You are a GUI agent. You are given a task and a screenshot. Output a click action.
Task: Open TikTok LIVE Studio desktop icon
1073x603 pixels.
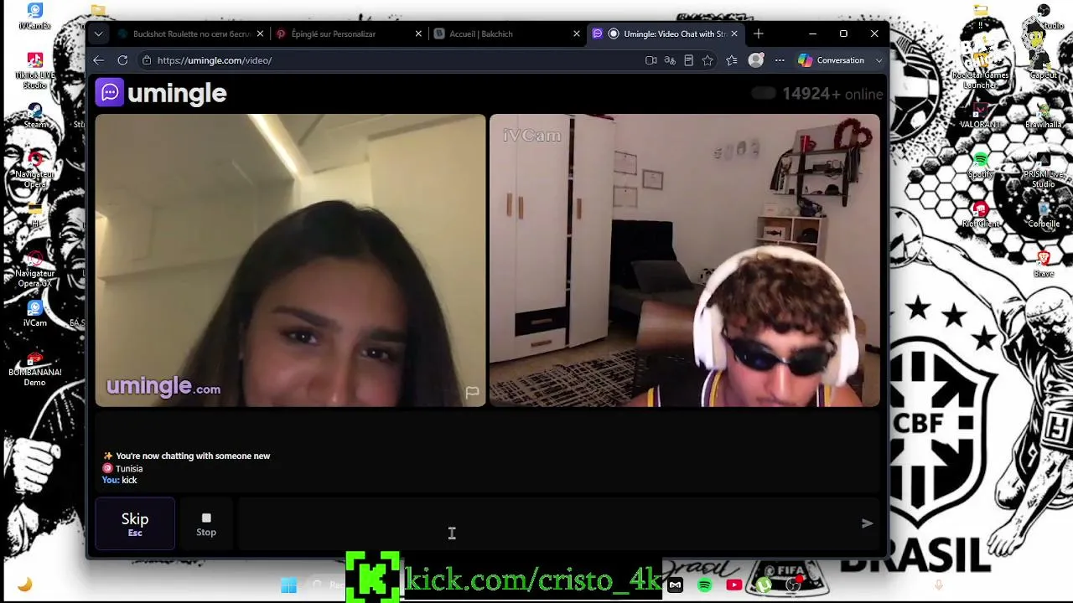click(35, 70)
